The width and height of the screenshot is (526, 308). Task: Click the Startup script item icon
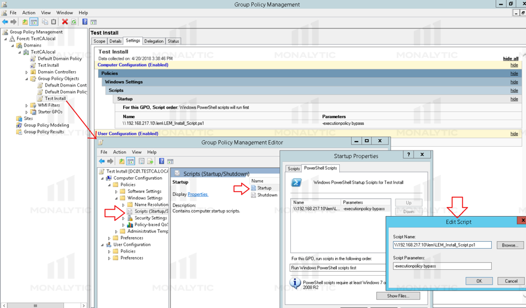254,188
